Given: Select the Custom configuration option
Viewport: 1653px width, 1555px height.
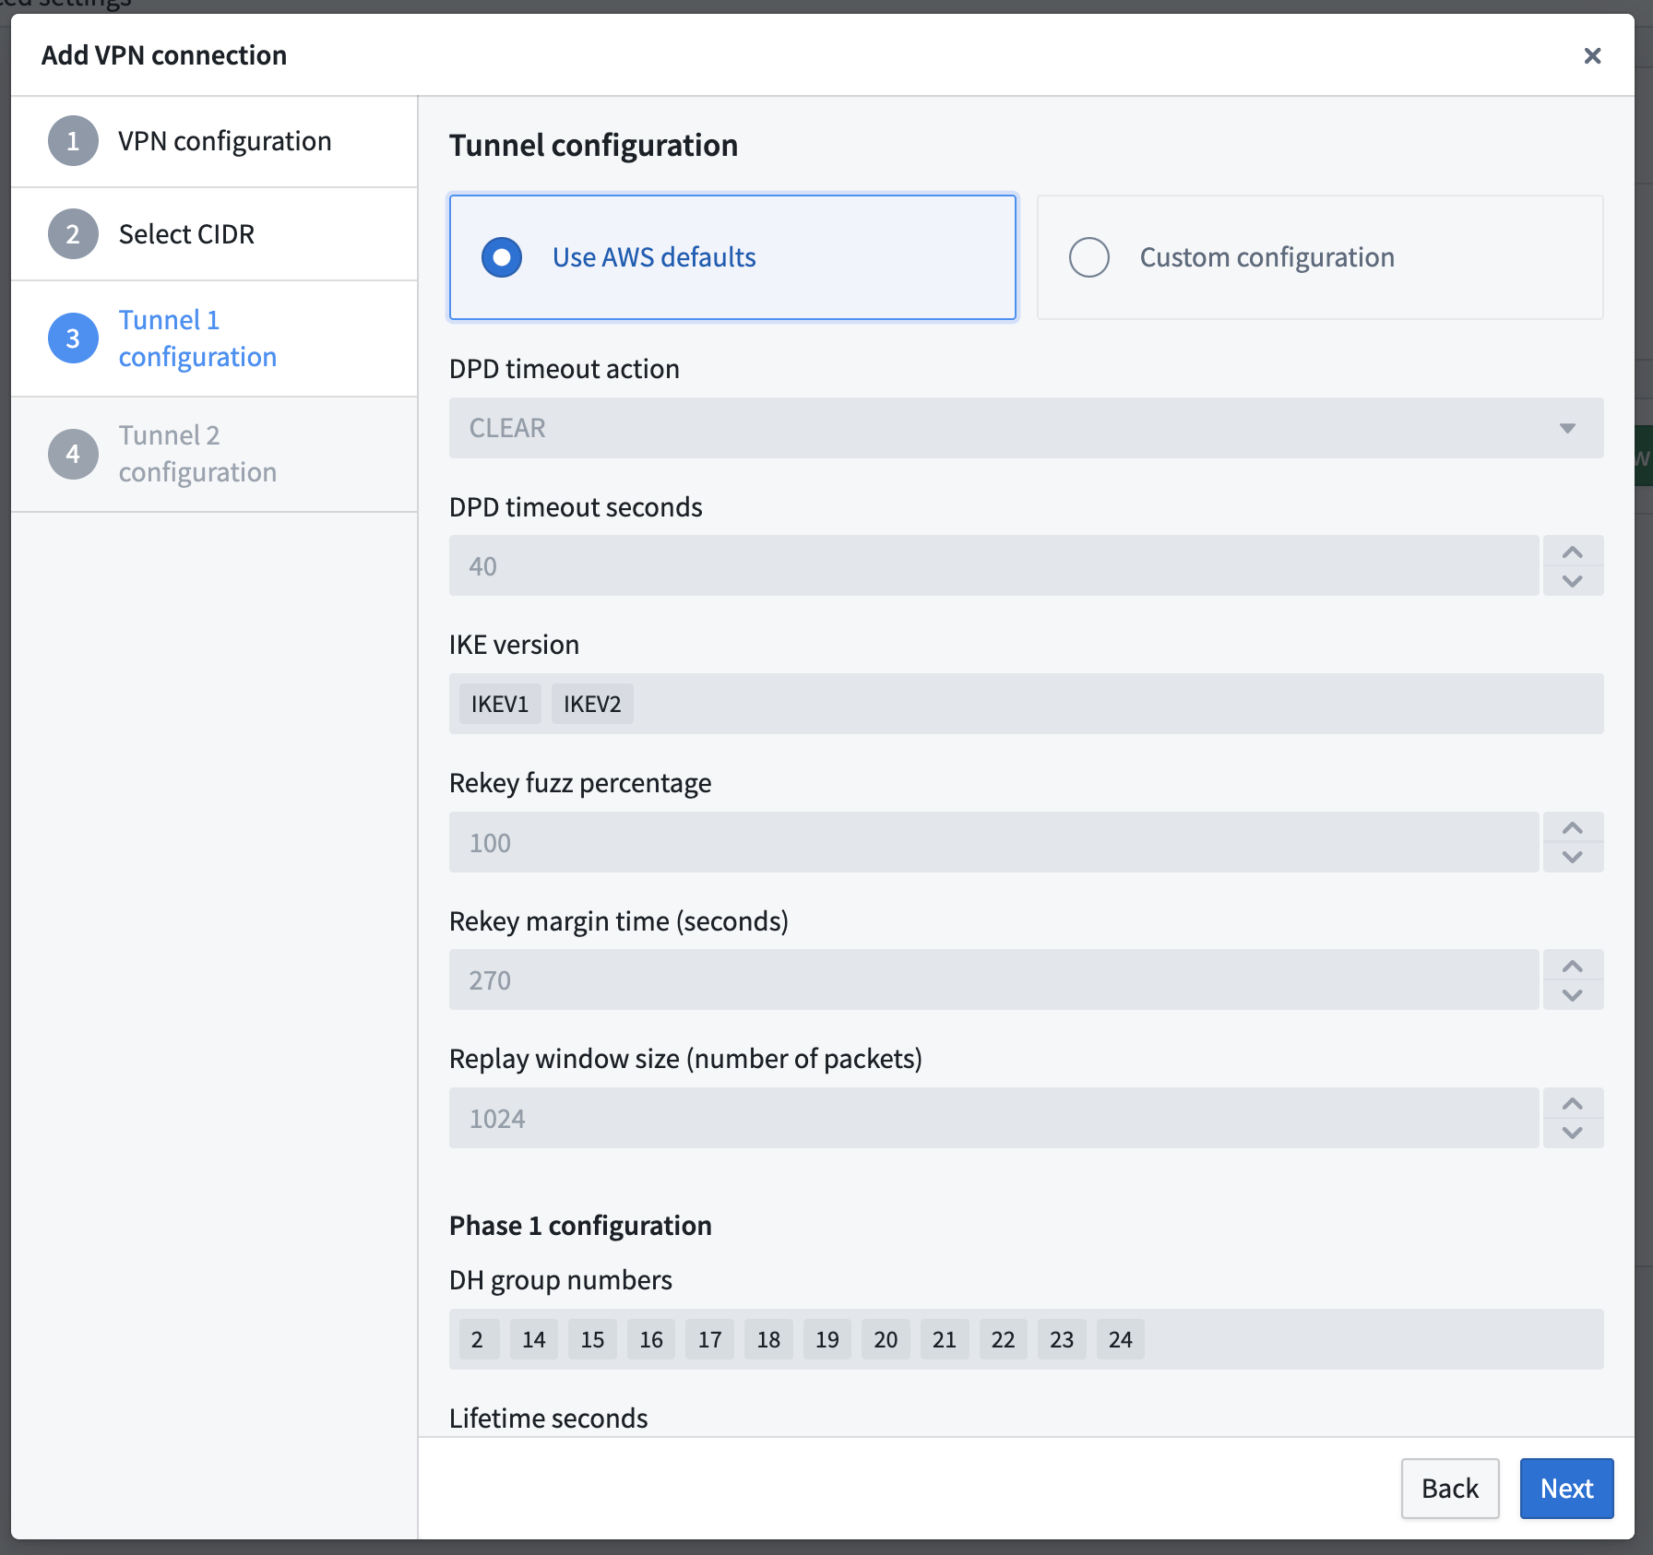Looking at the screenshot, I should [x=1088, y=257].
